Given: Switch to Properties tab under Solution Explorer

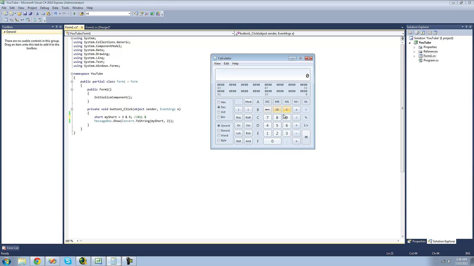Looking at the screenshot, I should [x=417, y=241].
